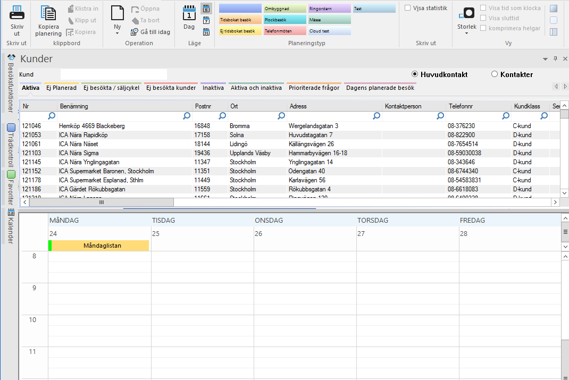Screen dimensions: 569x380
Task: Click customer table horizontal scrollbar thumb
Action: [101, 202]
